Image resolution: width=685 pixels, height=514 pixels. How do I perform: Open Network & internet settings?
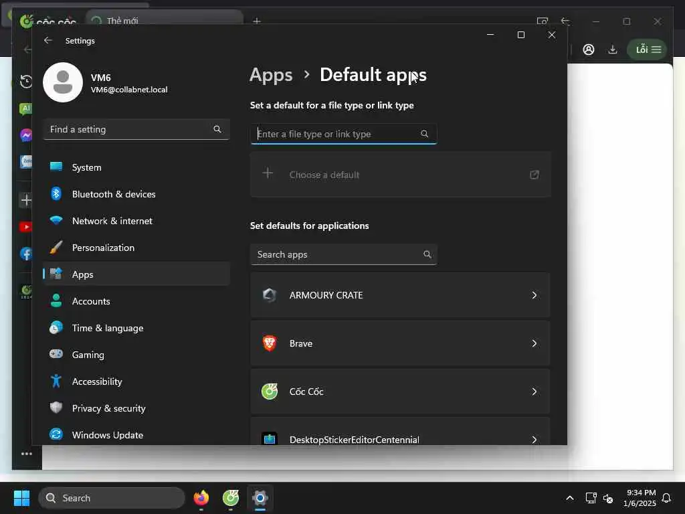pos(136,221)
